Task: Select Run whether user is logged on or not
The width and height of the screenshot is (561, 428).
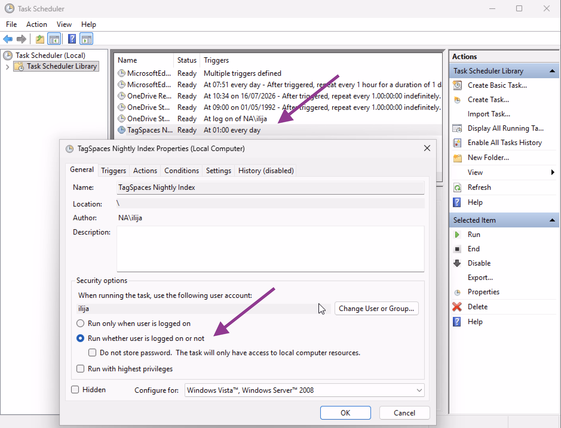Action: (80, 338)
